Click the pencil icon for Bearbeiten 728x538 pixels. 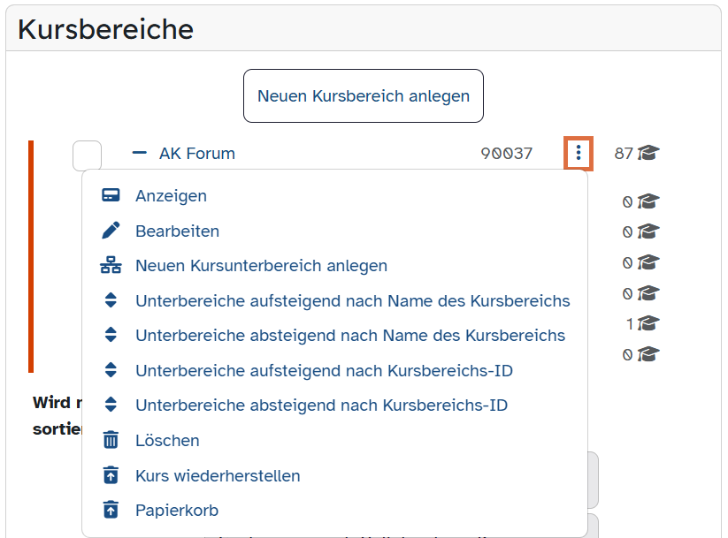(x=111, y=231)
